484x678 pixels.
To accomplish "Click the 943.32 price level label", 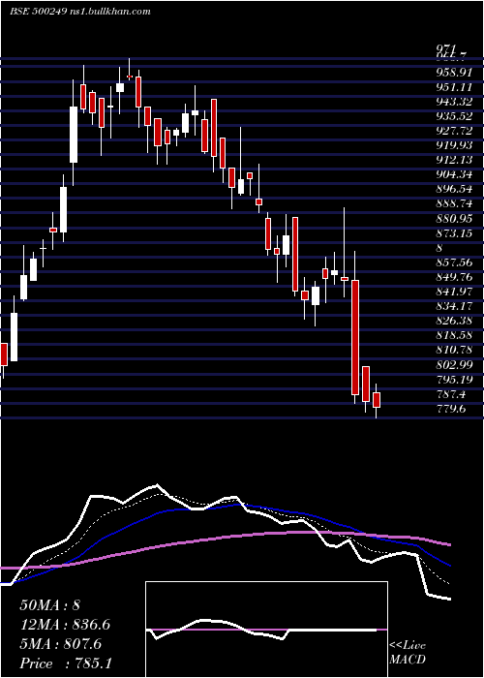I will pyautogui.click(x=454, y=102).
